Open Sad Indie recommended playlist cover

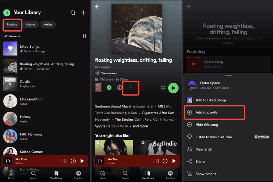(x=159, y=147)
